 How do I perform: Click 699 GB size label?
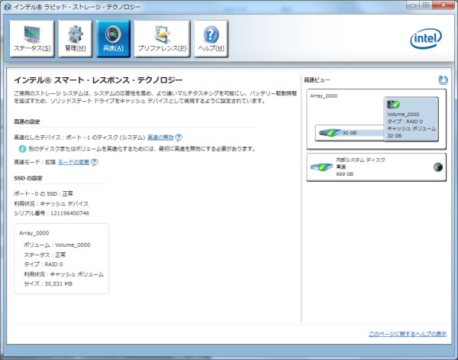coord(345,174)
